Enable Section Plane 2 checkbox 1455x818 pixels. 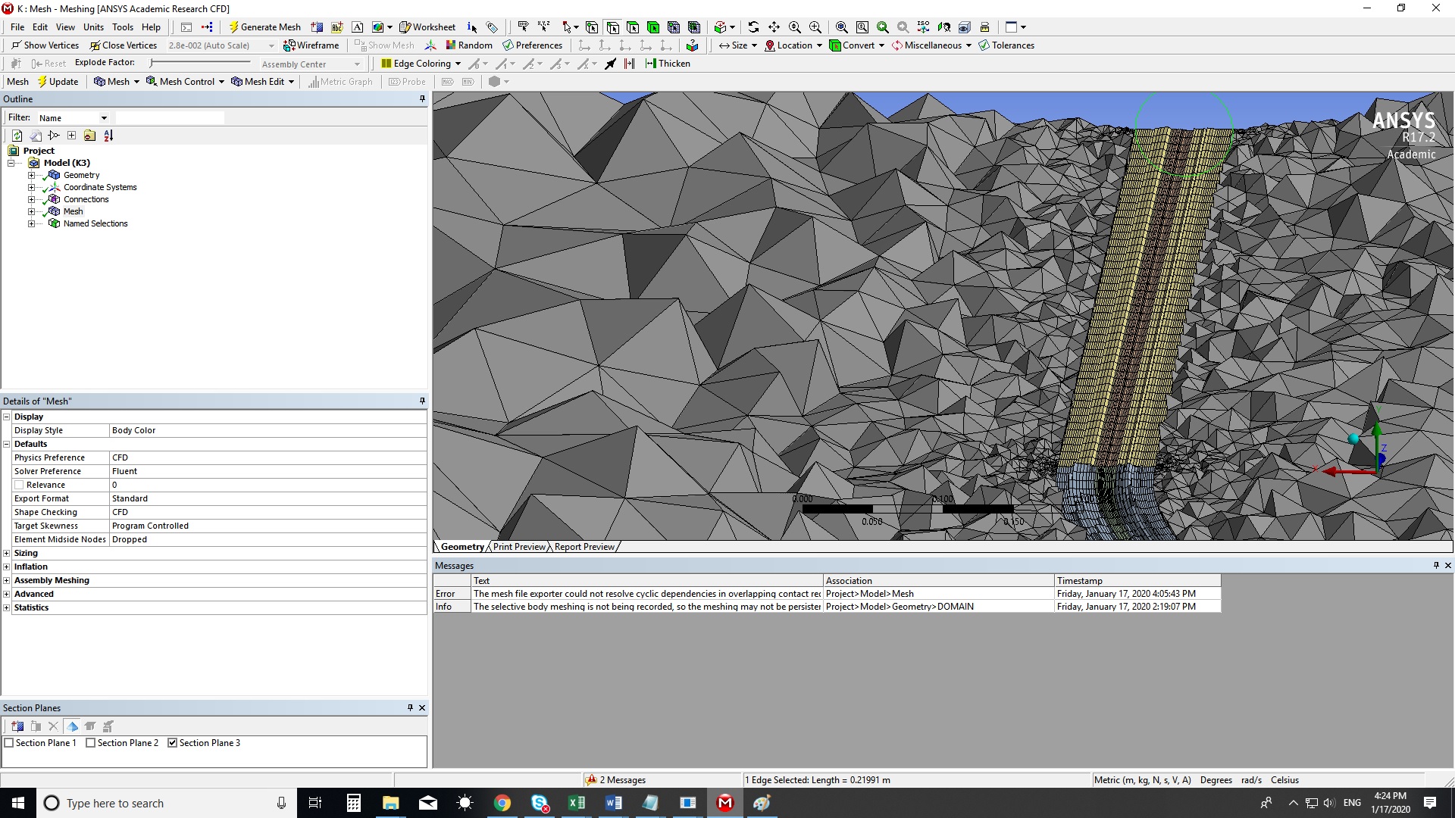91,743
